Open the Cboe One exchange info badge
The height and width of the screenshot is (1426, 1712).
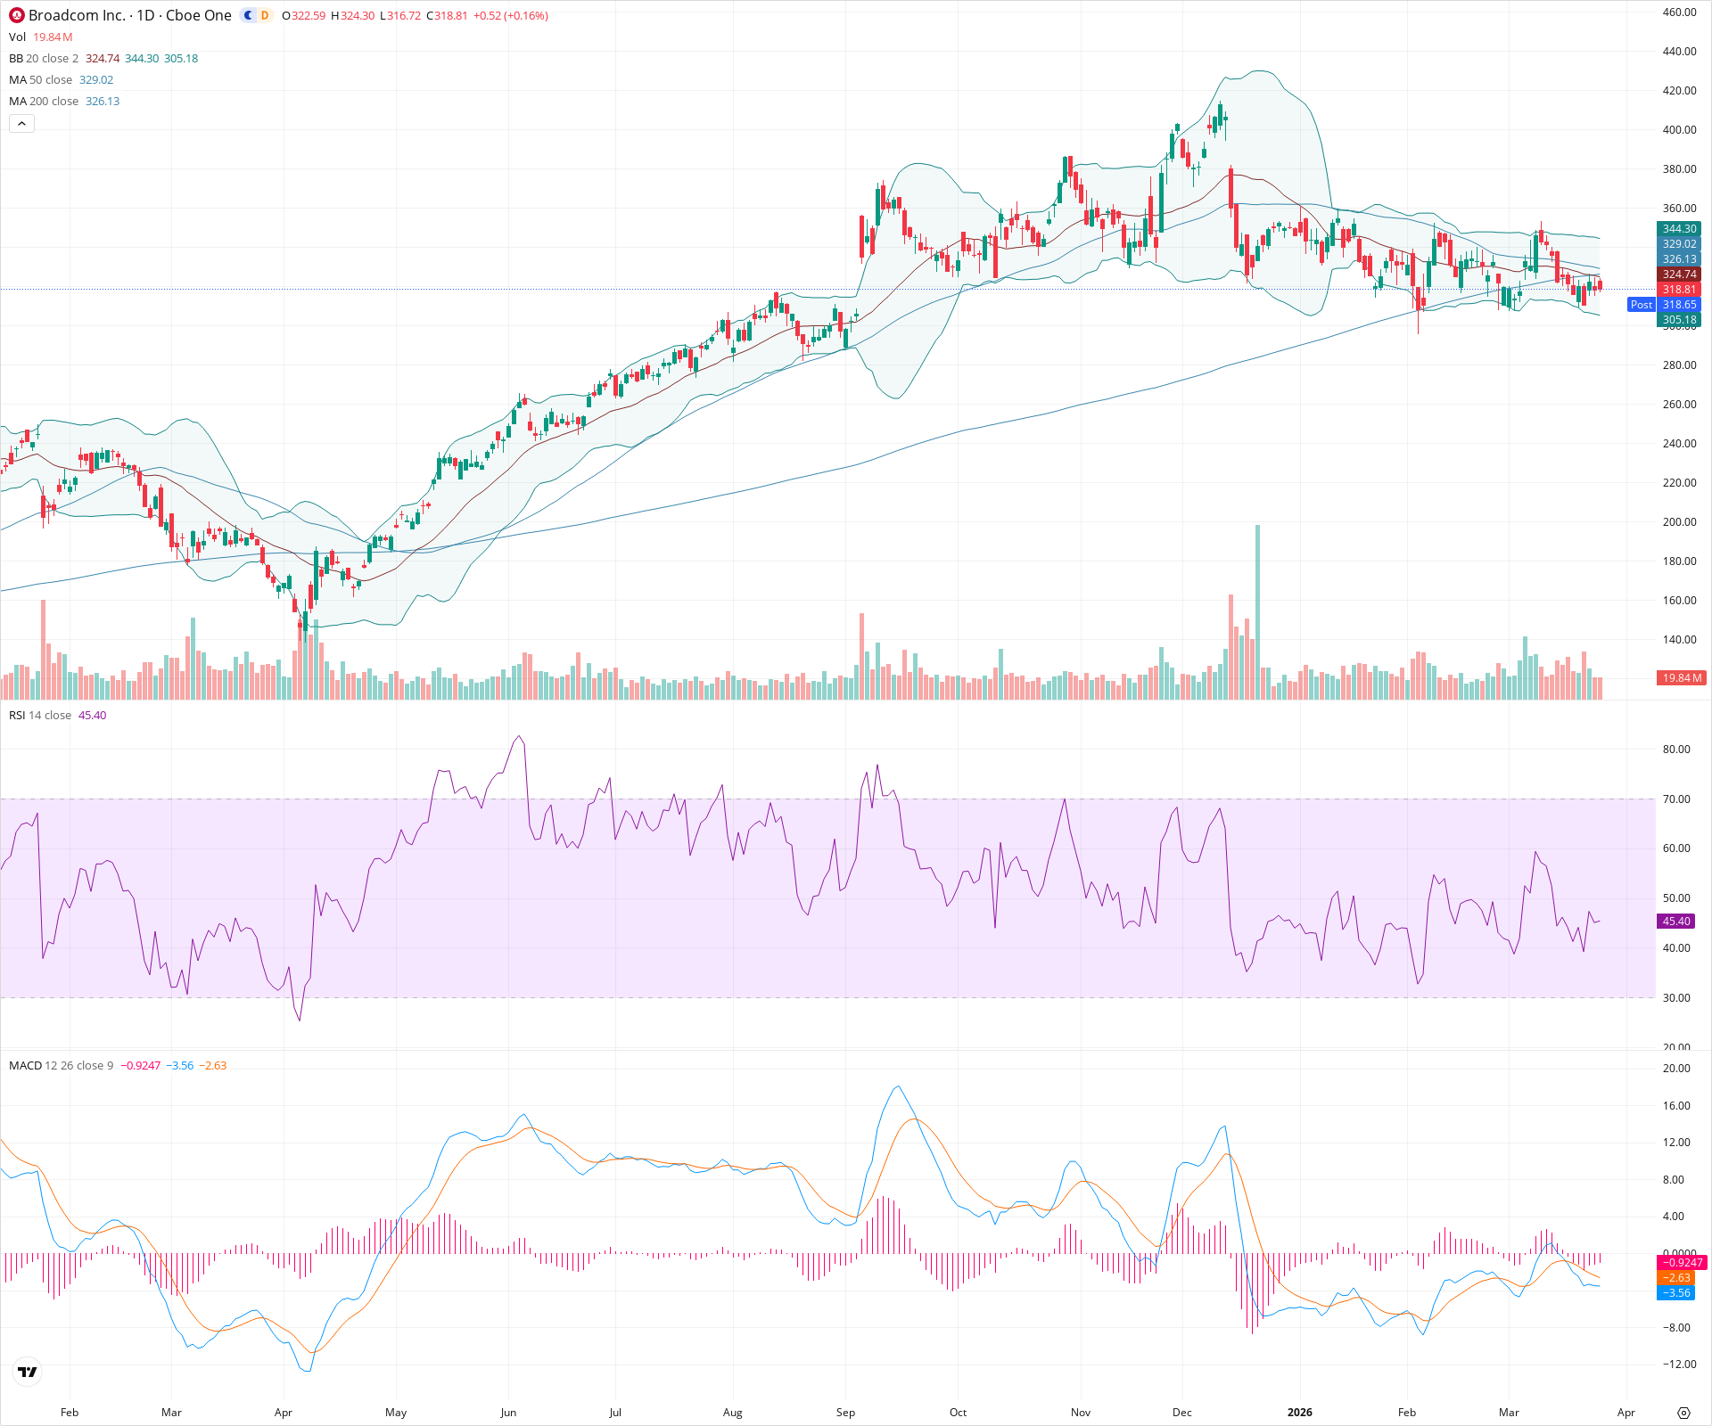[199, 15]
